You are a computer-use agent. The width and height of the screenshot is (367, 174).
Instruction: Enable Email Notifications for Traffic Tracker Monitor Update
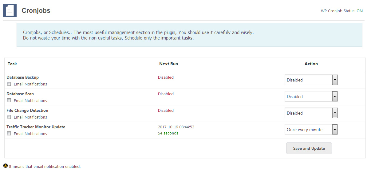[x=9, y=134]
